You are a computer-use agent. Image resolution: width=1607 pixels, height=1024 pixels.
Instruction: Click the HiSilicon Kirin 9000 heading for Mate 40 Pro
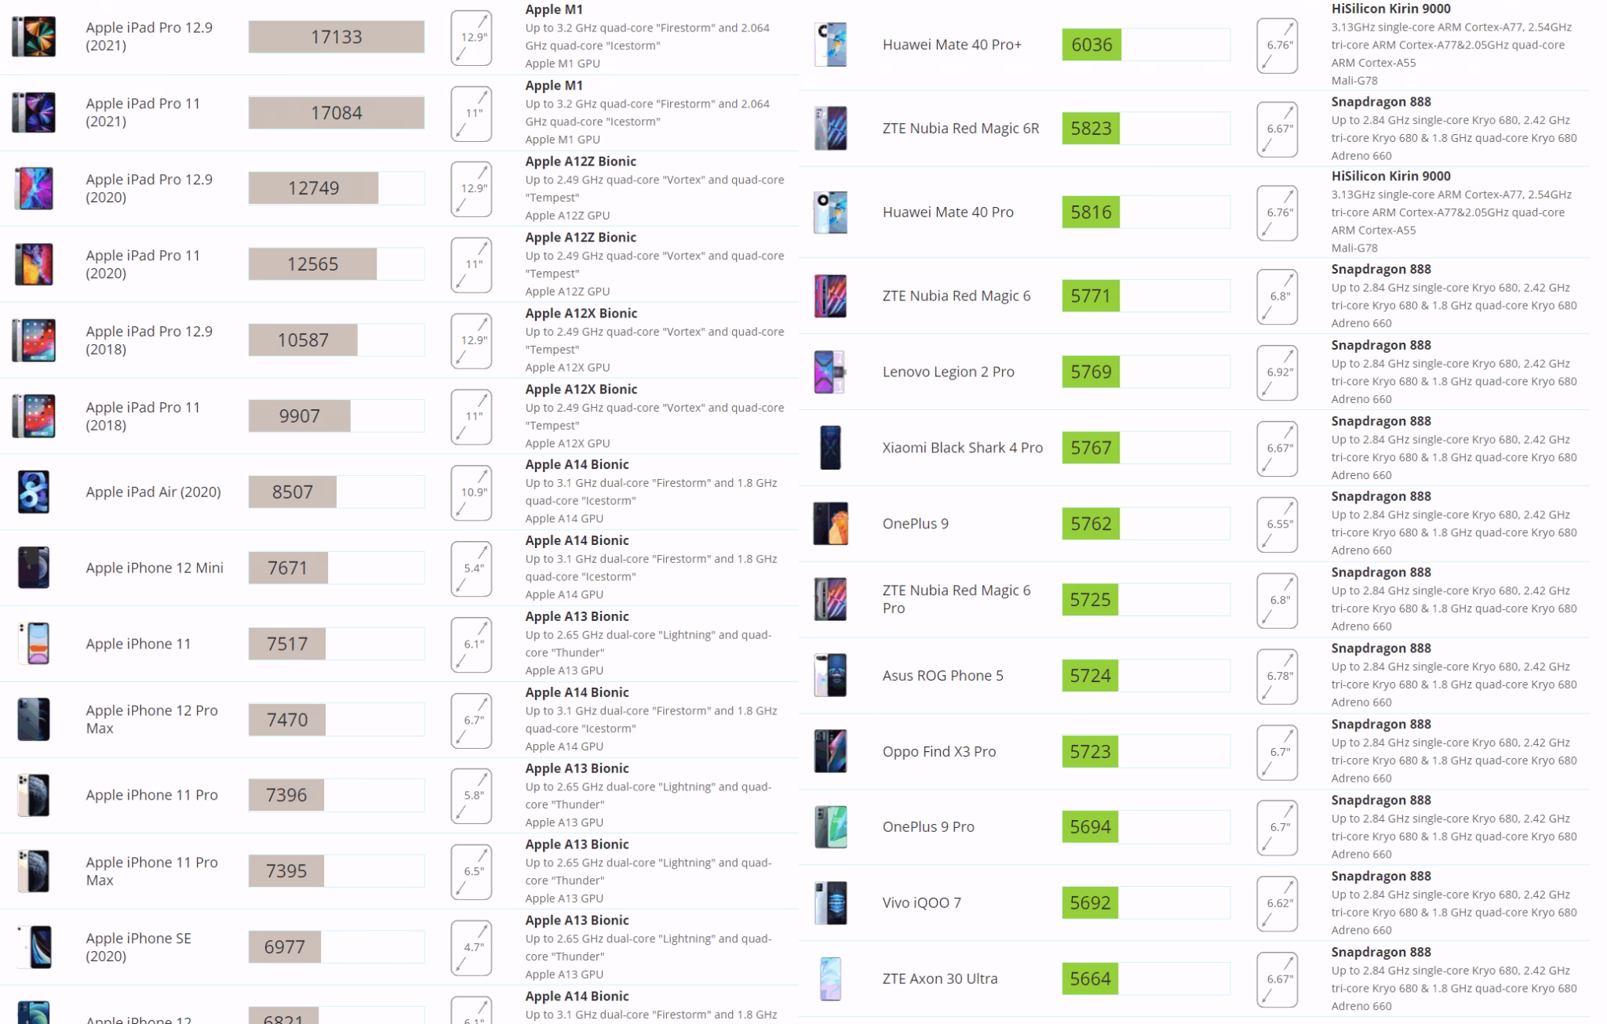click(1390, 176)
